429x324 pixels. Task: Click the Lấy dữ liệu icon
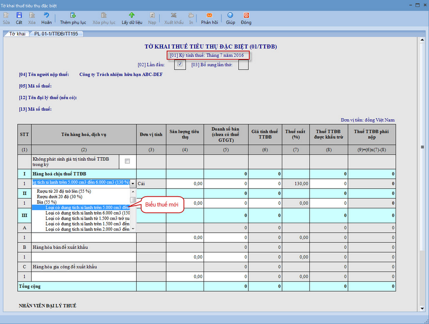(x=132, y=15)
